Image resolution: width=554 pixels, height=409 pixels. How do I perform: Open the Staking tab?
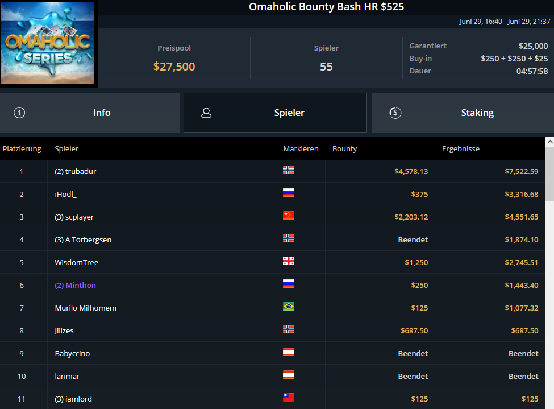(x=463, y=113)
